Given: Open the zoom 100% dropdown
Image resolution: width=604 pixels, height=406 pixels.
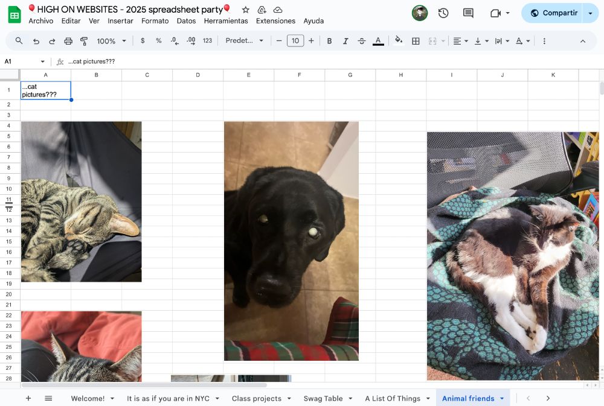Looking at the screenshot, I should [111, 41].
